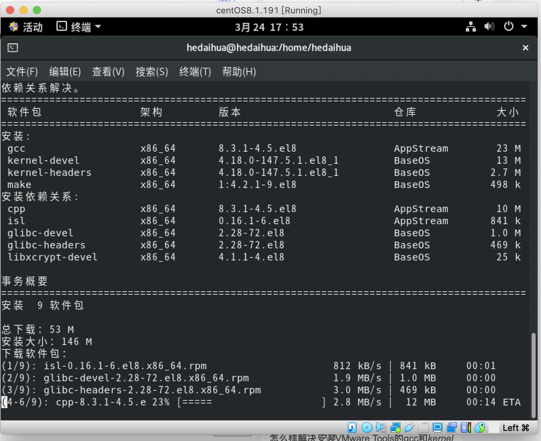The image size is (541, 441).
Task: Click the clock showing 3月24 17:53
Action: tap(269, 27)
